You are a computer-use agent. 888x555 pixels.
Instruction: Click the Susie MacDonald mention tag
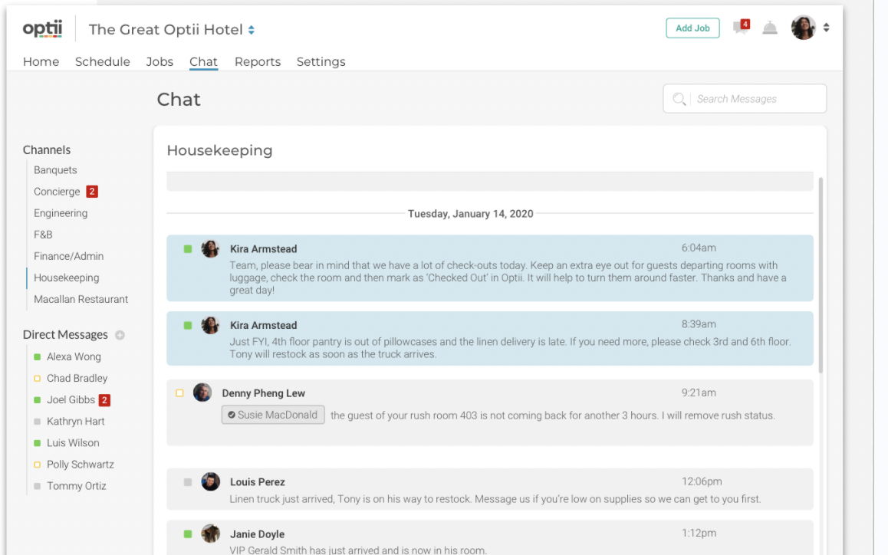(x=273, y=415)
